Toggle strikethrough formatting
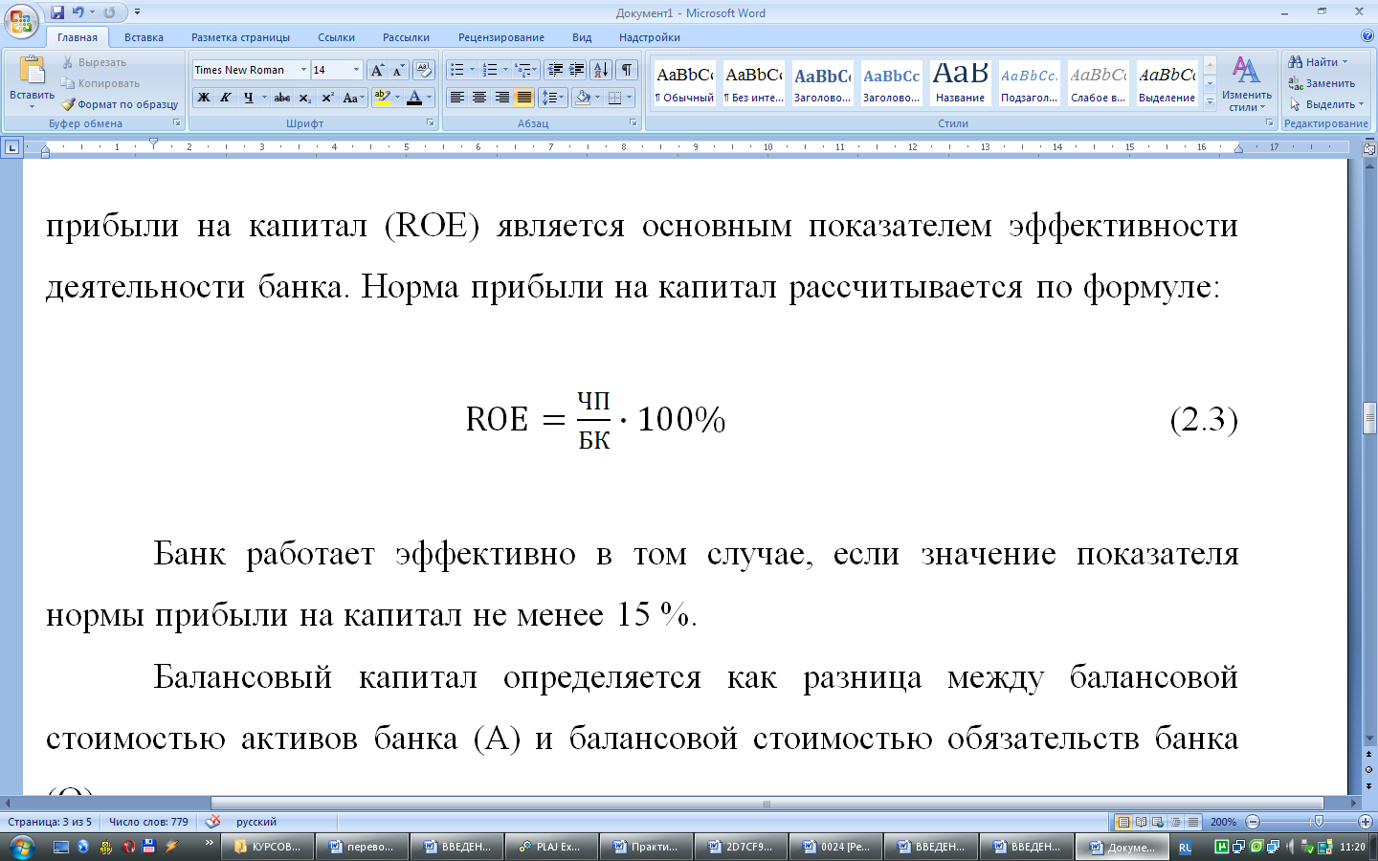This screenshot has height=861, width=1378. coord(282,98)
